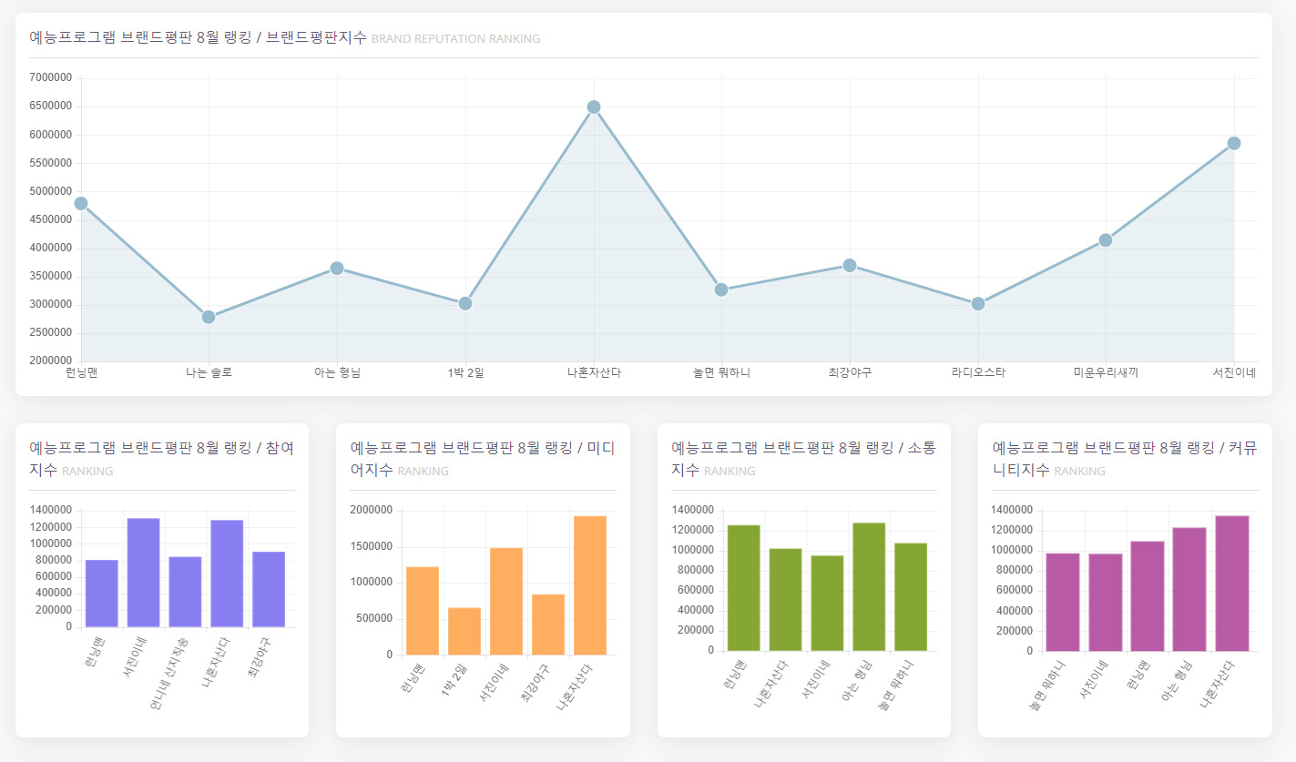Click the magenta 놀면 뭐하니 bar
The image size is (1296, 762).
pos(1063,602)
